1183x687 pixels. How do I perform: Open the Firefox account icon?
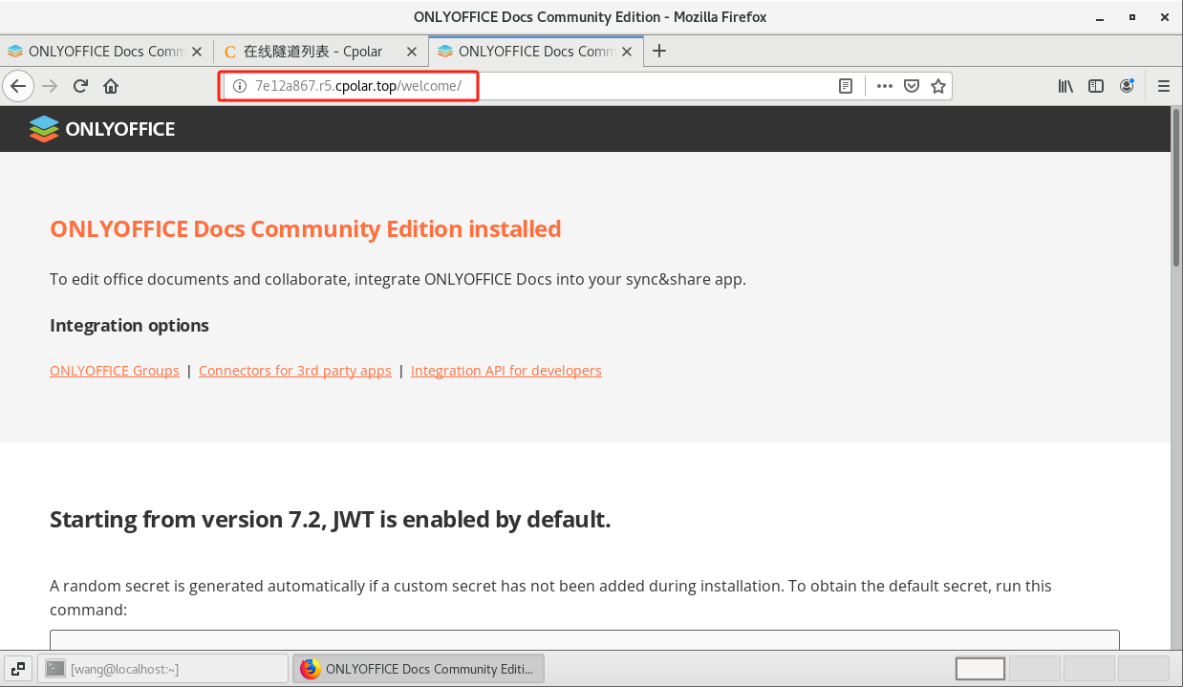[x=1128, y=86]
